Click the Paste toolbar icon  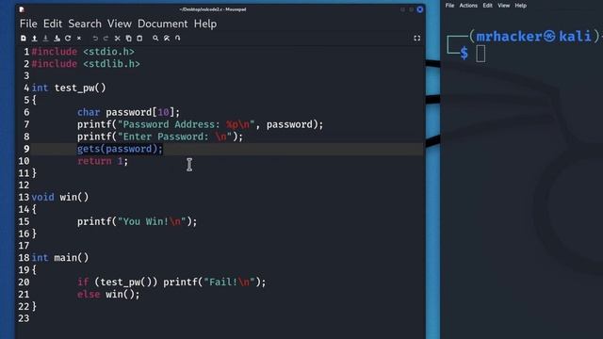pos(139,39)
